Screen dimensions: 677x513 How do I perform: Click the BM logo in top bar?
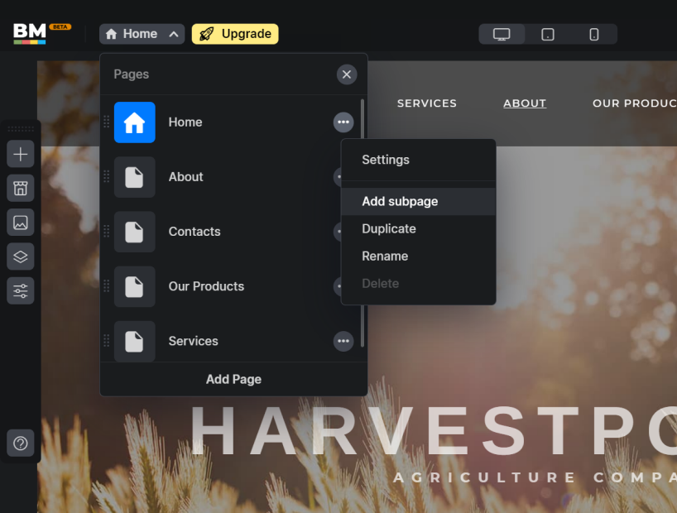point(30,33)
